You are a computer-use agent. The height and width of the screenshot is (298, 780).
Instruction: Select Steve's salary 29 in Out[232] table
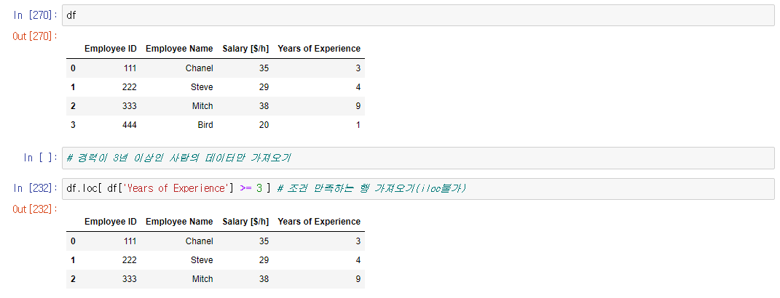point(264,260)
